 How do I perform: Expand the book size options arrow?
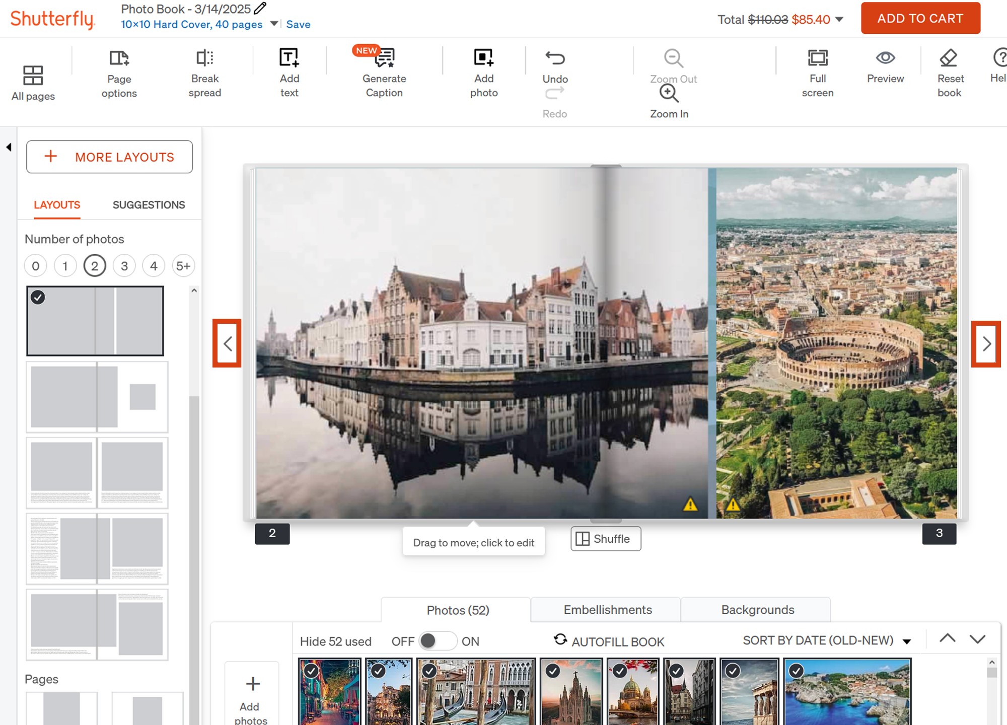point(274,24)
